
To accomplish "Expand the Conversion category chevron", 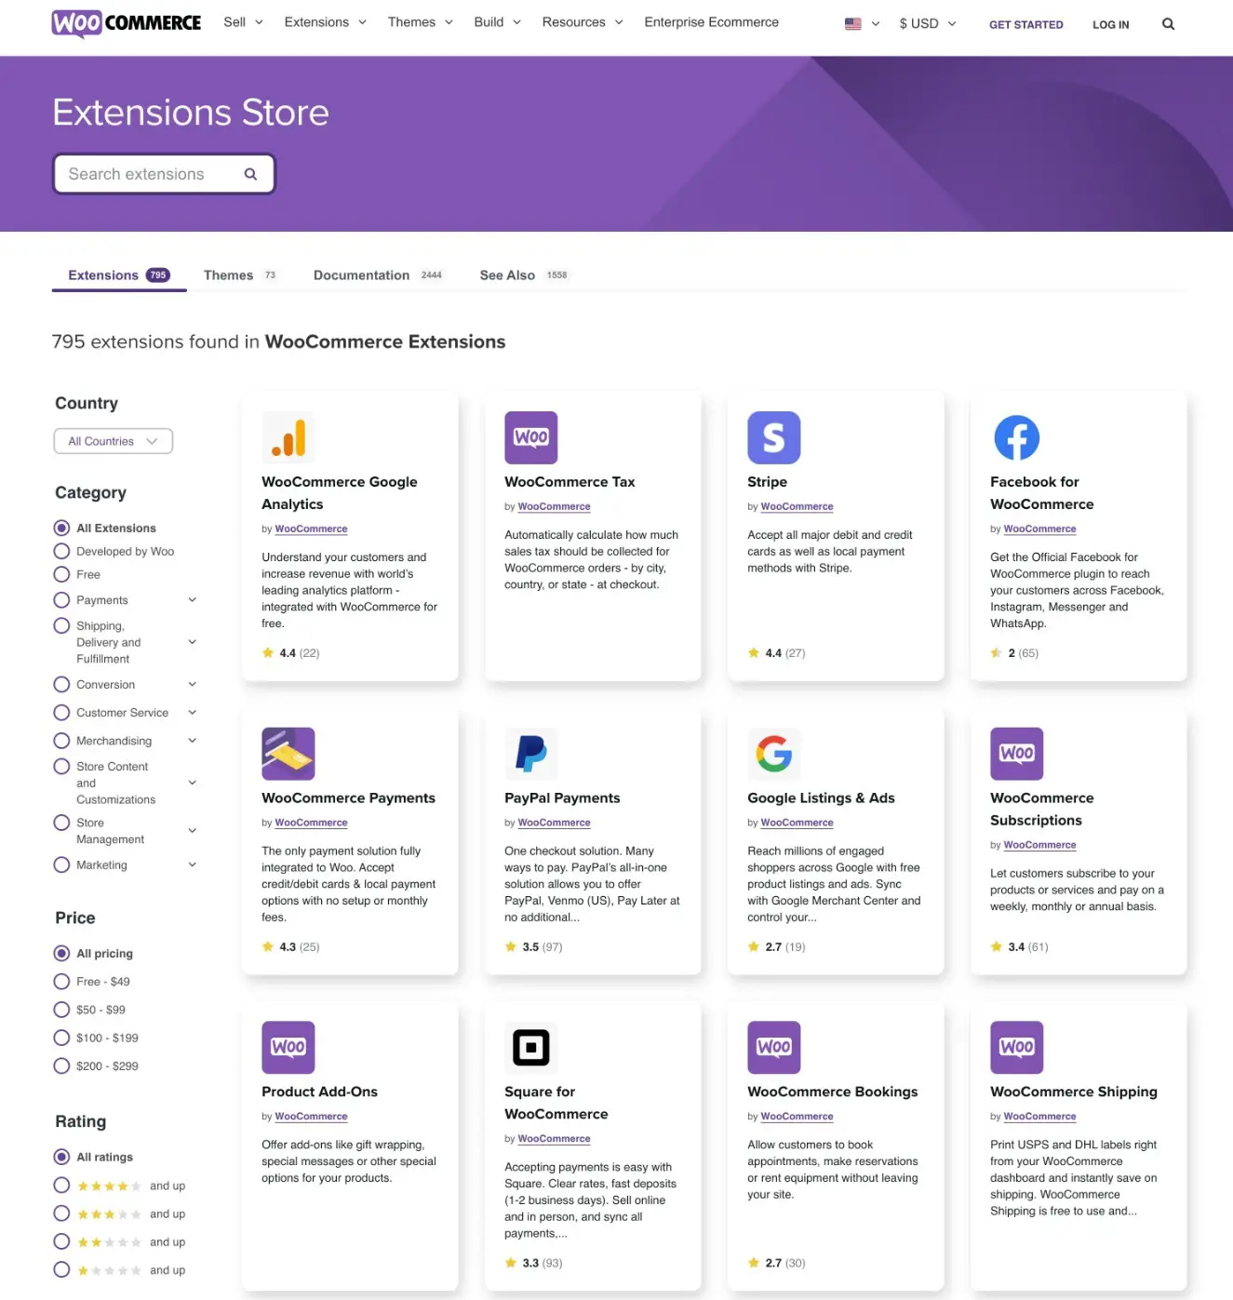I will [x=193, y=685].
